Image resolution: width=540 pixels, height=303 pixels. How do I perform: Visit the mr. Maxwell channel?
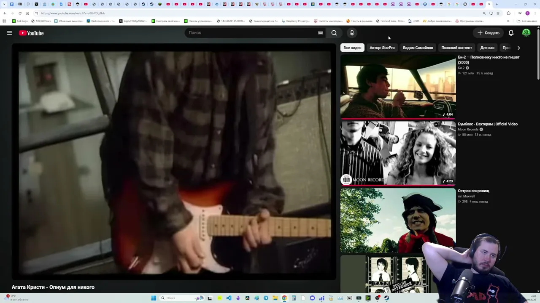(x=466, y=196)
